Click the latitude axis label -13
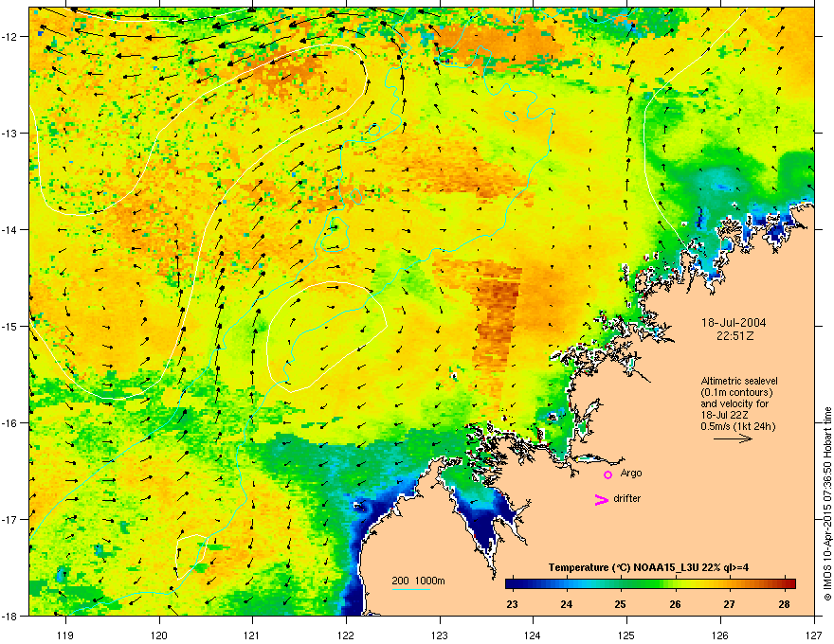834x644 pixels. tap(10, 133)
